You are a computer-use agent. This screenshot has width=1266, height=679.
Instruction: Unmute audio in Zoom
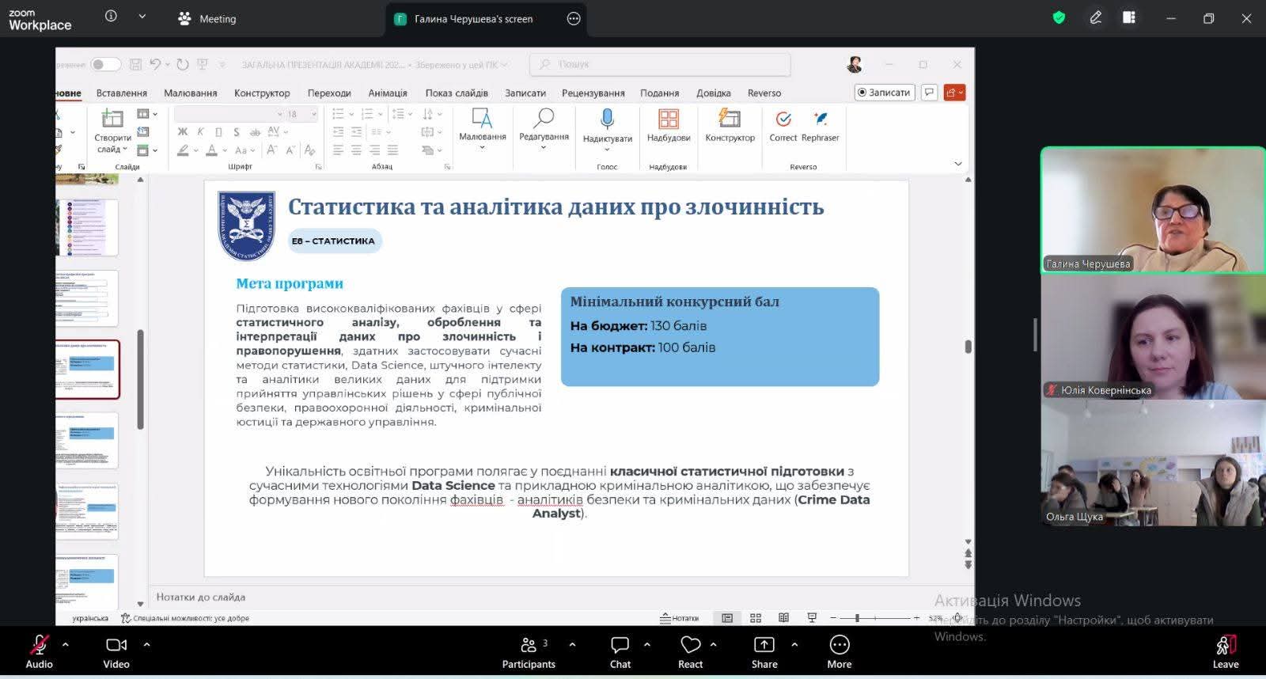pos(39,652)
